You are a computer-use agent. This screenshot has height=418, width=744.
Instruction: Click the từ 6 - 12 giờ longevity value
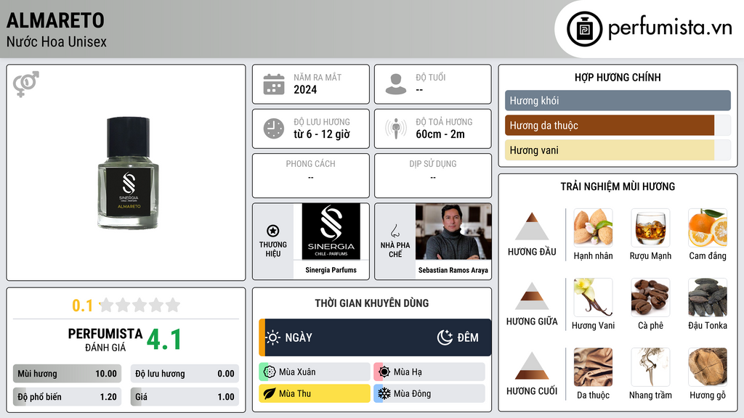pyautogui.click(x=322, y=134)
